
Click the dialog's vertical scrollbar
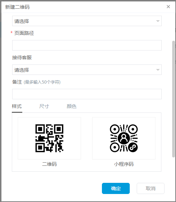(x=174, y=99)
